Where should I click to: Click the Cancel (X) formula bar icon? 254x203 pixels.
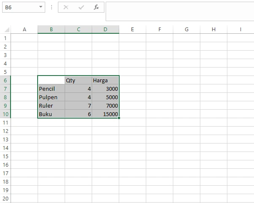(x=66, y=7)
